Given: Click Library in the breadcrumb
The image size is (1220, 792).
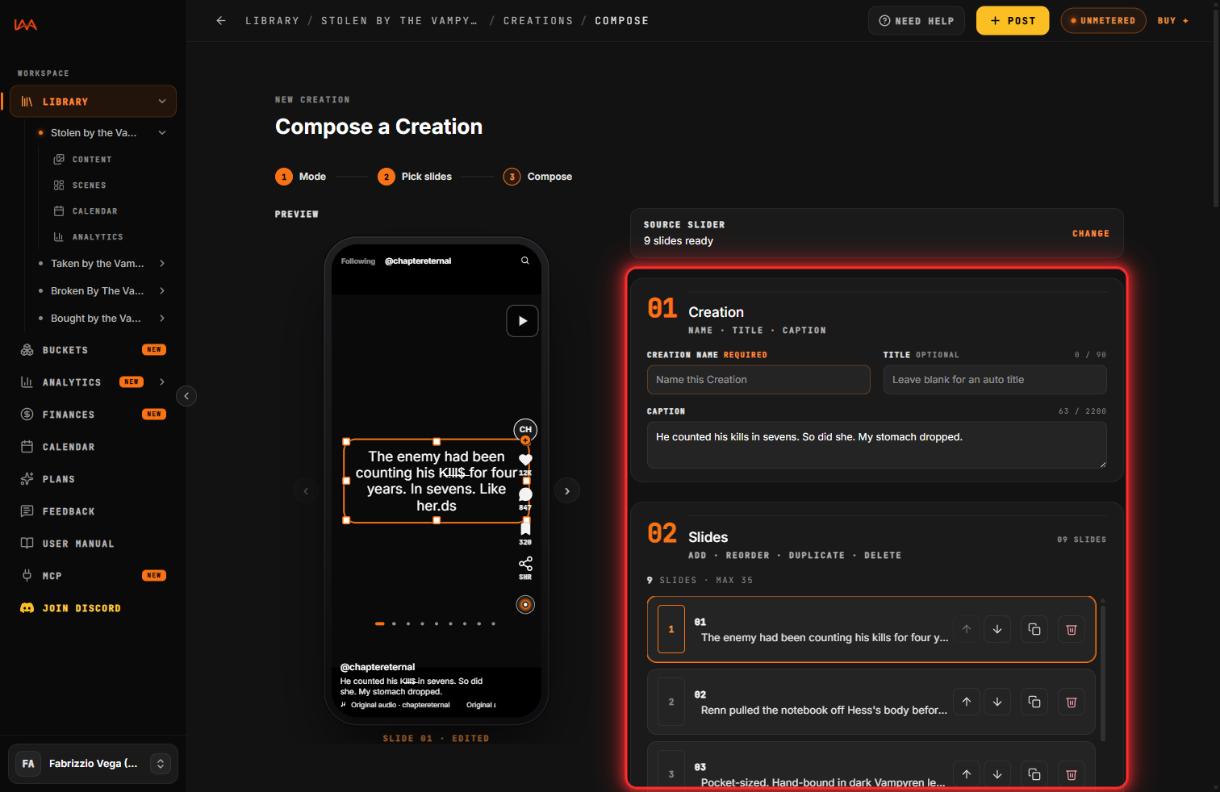Looking at the screenshot, I should click(x=272, y=21).
